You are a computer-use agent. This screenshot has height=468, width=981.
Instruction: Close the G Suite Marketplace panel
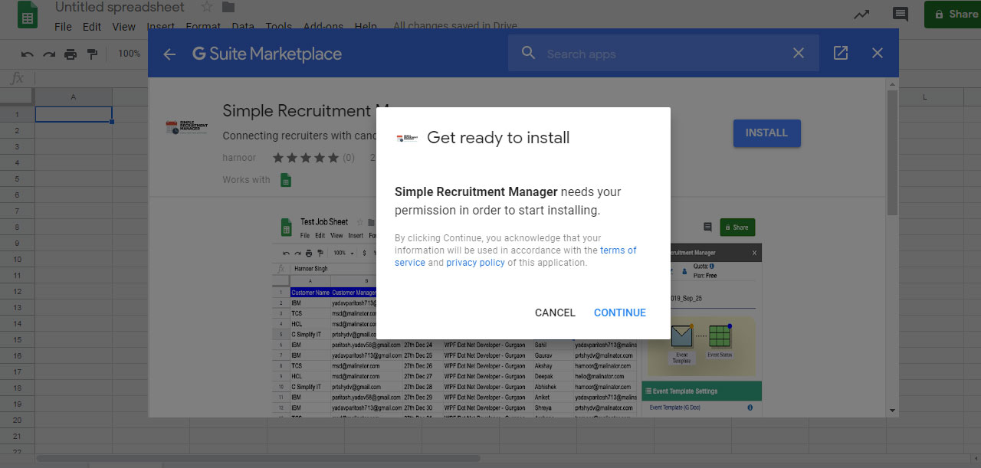coord(878,53)
